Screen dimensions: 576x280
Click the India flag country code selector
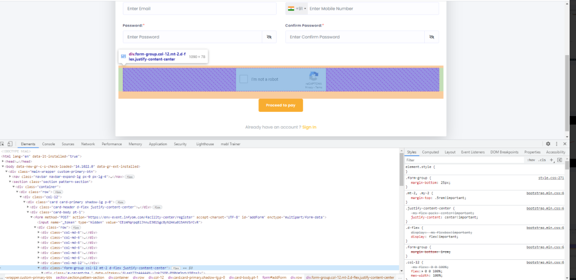pos(296,8)
